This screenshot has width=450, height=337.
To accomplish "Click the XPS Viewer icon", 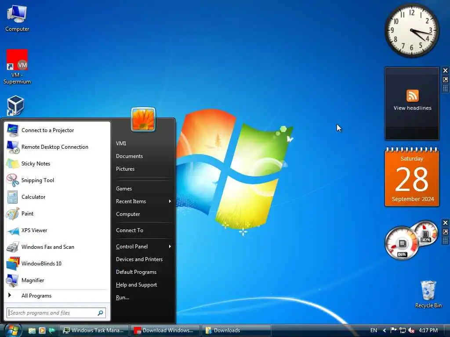I will click(13, 230).
